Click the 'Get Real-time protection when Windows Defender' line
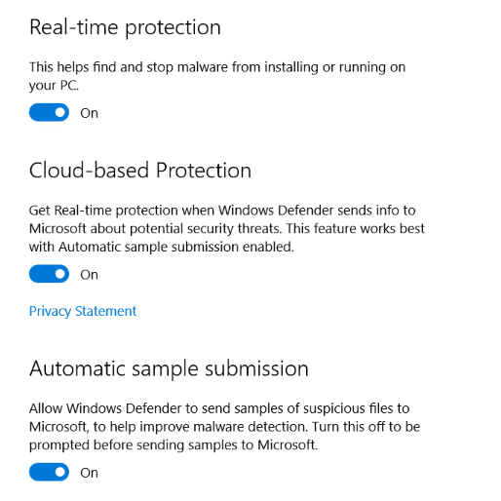This screenshot has height=501, width=501. pyautogui.click(x=222, y=211)
